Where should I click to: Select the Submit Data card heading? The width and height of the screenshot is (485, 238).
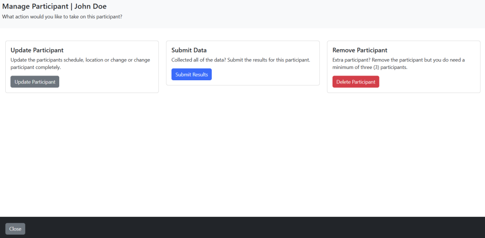click(x=189, y=50)
